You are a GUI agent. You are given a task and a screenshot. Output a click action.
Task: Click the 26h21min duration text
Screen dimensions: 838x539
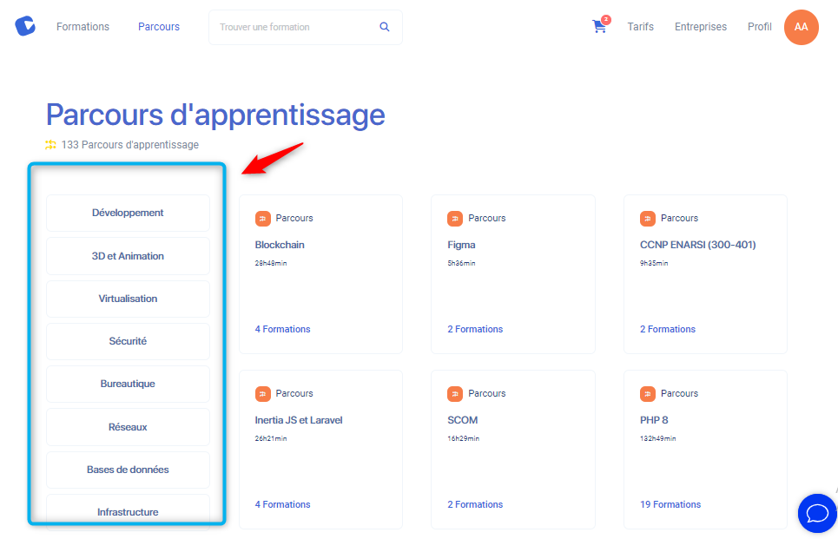tap(270, 438)
